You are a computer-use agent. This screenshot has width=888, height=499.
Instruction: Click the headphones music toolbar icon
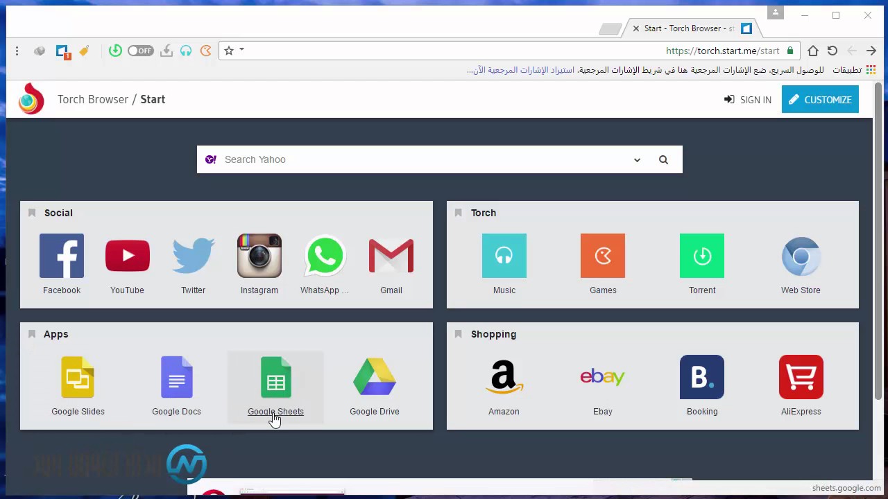186,51
